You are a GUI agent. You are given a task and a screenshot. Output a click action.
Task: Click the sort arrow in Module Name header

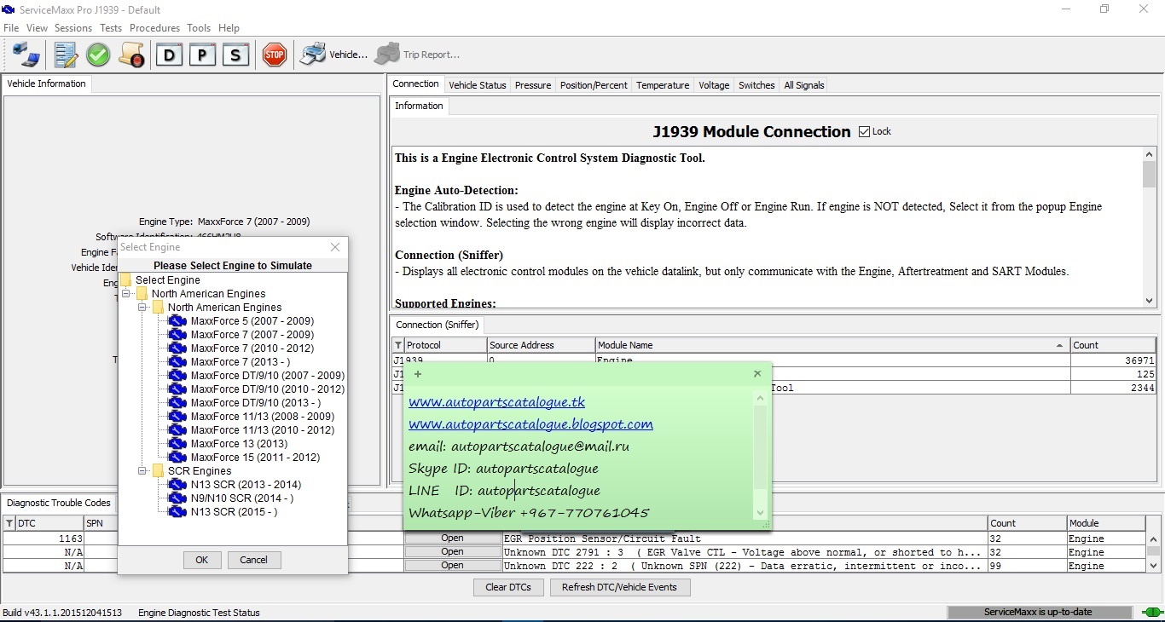(x=1059, y=346)
